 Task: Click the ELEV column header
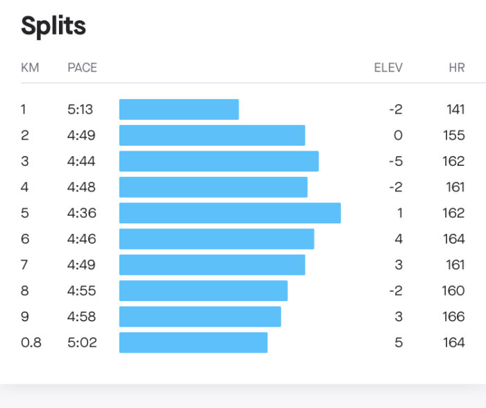[388, 67]
